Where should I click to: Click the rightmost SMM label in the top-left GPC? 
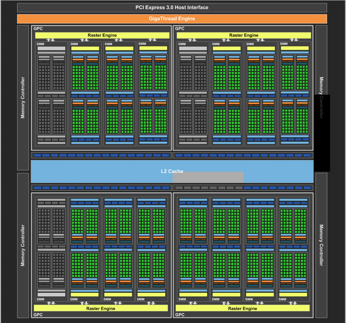142,44
